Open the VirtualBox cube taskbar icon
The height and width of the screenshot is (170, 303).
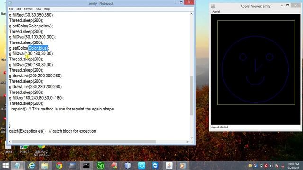[x=128, y=166]
